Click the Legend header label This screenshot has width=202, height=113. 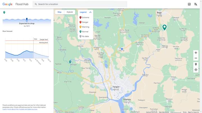pos(83,12)
